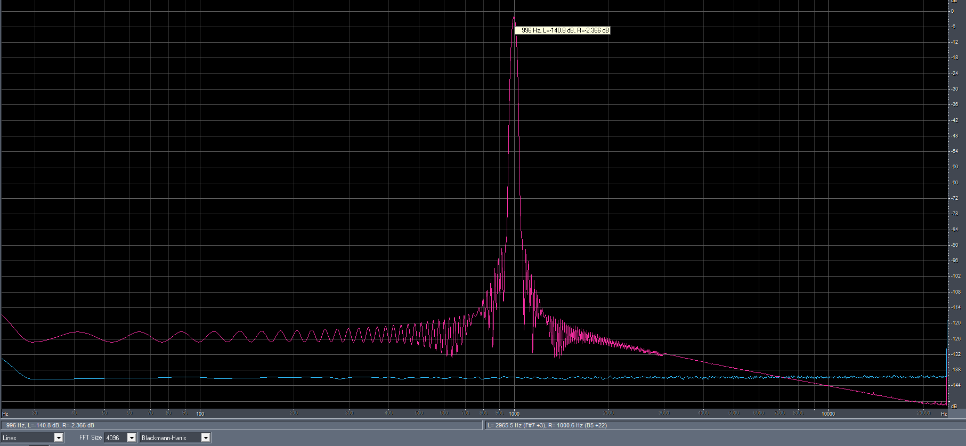Click the 'L= 2965.5 Hz (F#7 +3)' peak frequency readout
Screen dimensions: 966x446
click(516, 425)
